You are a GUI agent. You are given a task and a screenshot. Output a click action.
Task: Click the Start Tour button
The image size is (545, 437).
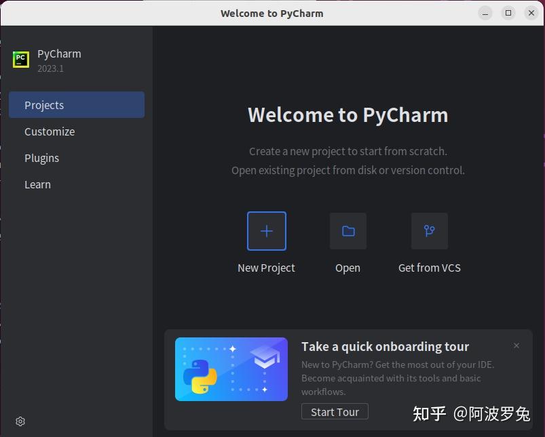pos(335,412)
